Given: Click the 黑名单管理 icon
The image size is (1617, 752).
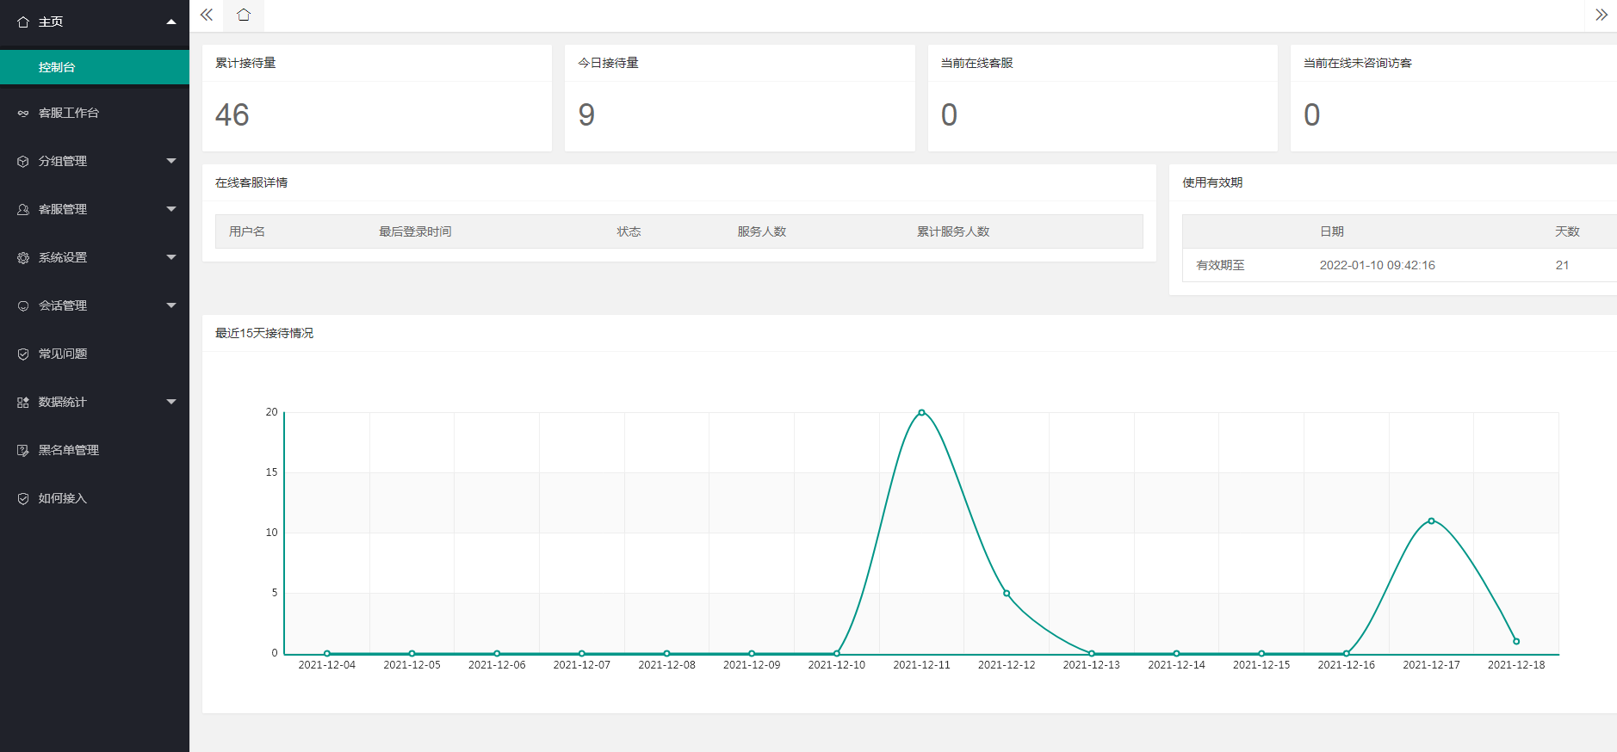Looking at the screenshot, I should (23, 450).
